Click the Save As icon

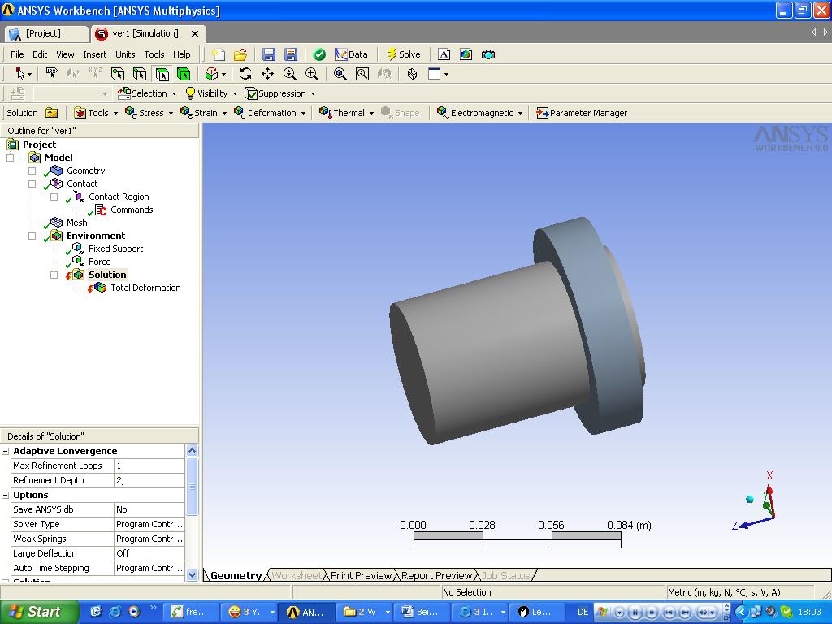click(291, 54)
